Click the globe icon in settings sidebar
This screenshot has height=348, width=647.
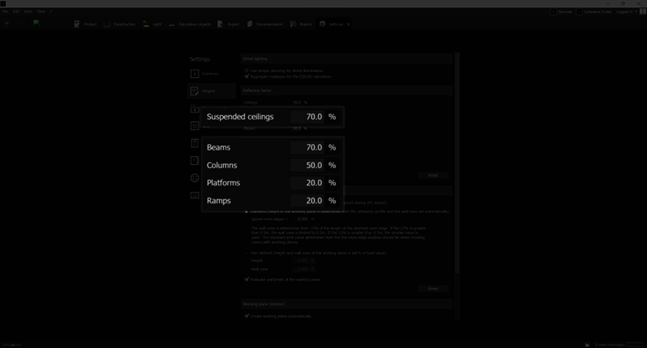pyautogui.click(x=195, y=178)
